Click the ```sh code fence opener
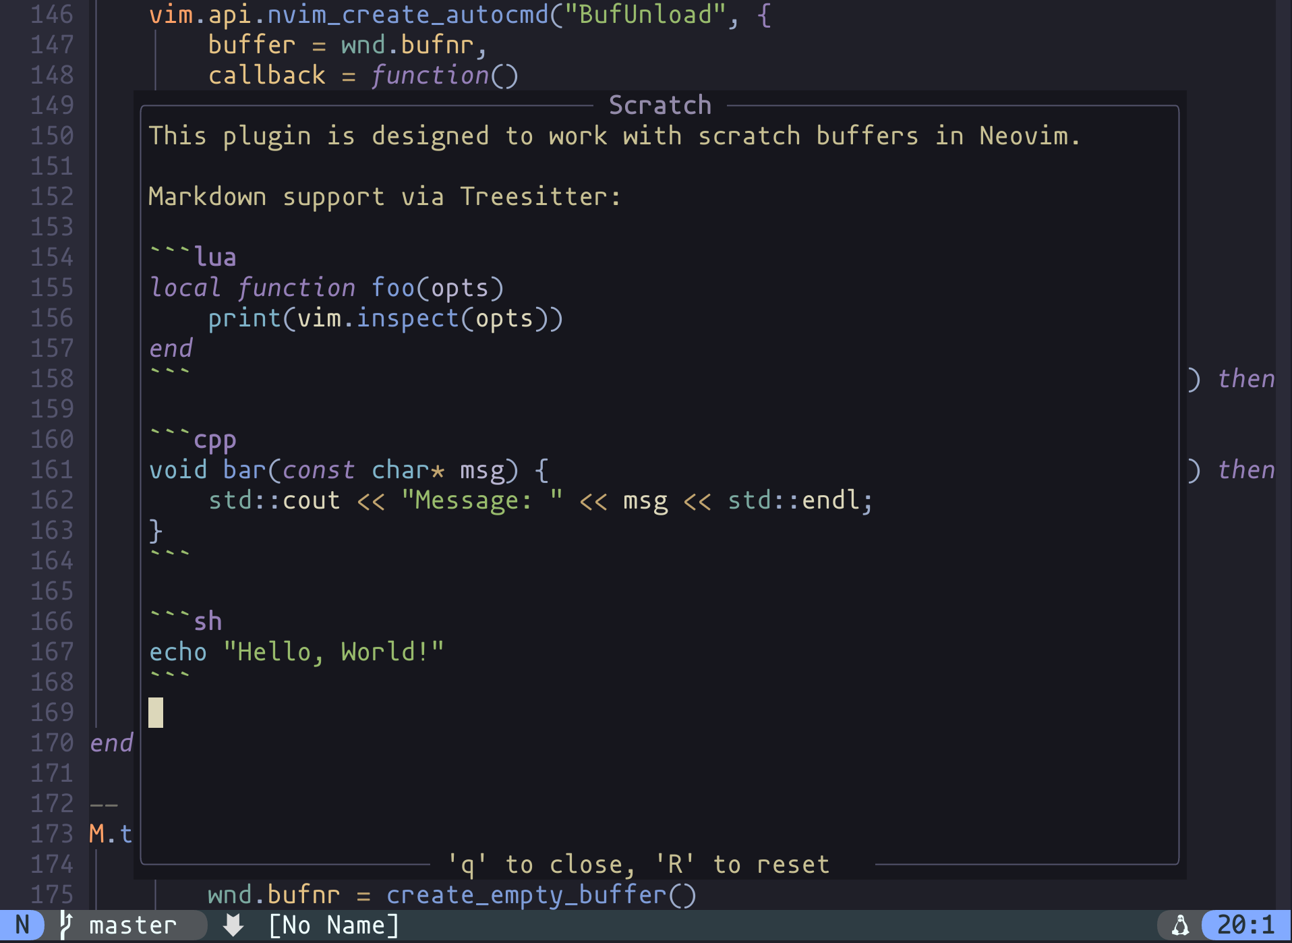The width and height of the screenshot is (1292, 943). click(x=186, y=621)
